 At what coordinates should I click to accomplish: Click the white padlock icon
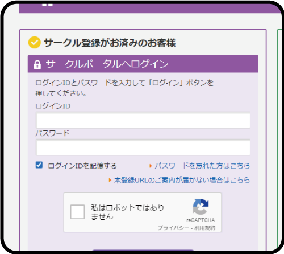[37, 64]
